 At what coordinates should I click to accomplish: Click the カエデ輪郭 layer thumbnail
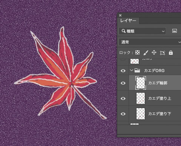pos(141,83)
